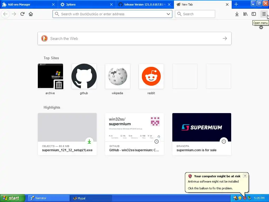Open the github top site
Screen dimensions: 269x202
tap(84, 79)
